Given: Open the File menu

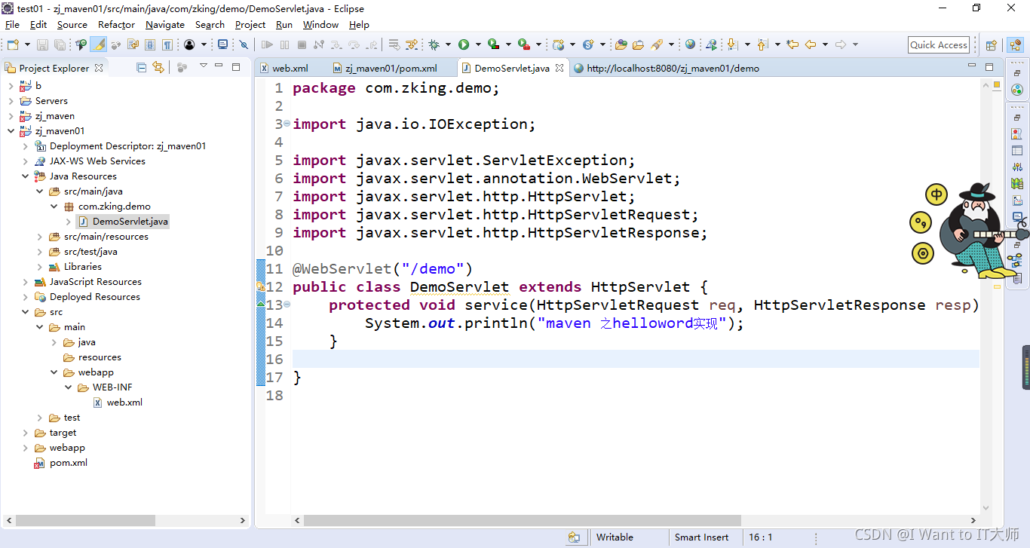Looking at the screenshot, I should click(x=12, y=24).
